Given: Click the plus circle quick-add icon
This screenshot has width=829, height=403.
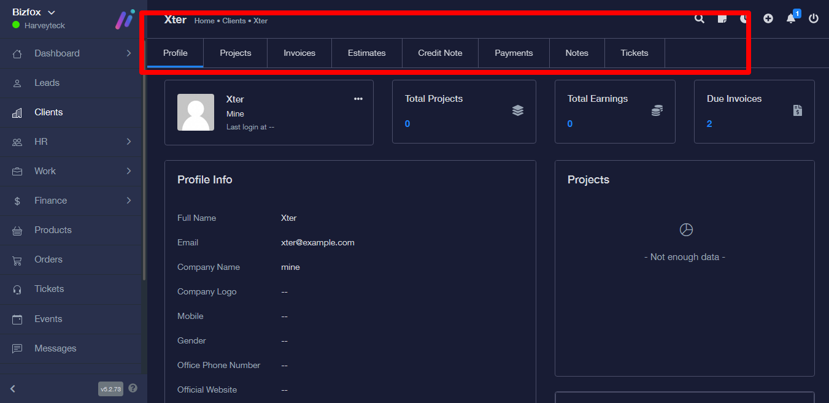Looking at the screenshot, I should [x=768, y=19].
